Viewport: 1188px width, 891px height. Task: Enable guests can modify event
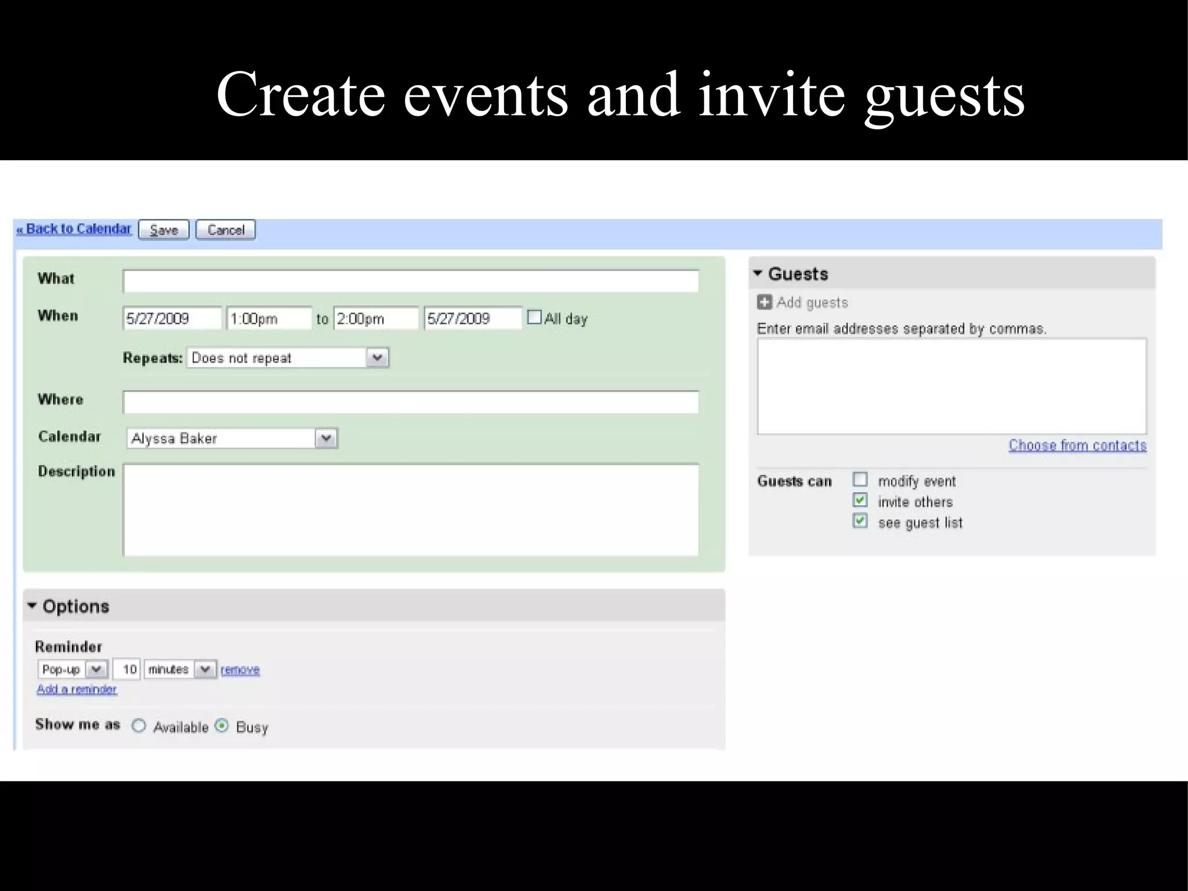click(860, 480)
